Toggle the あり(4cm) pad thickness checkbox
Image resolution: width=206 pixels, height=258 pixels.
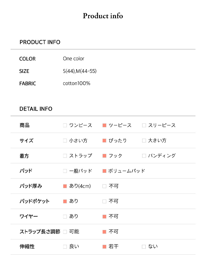[65, 186]
